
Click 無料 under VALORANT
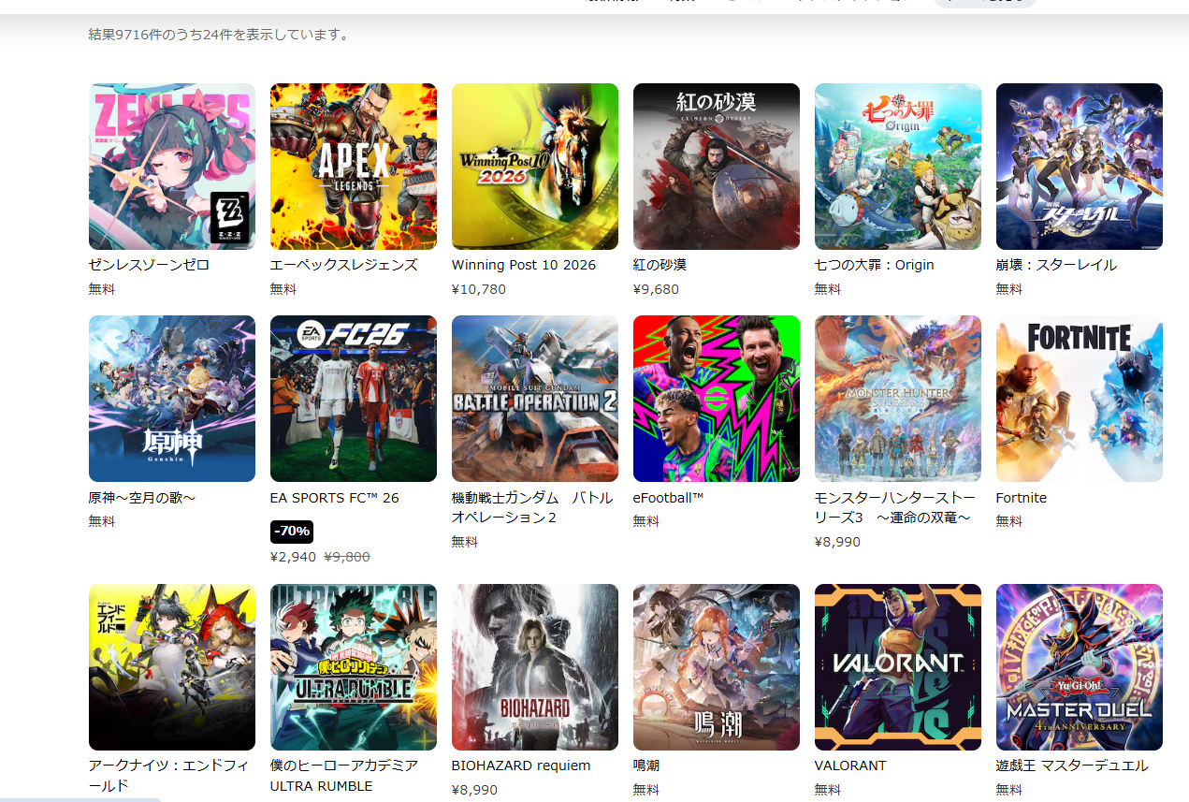click(x=828, y=790)
